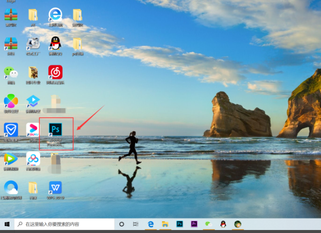Open the Tencent PC Manager shield shortcut
This screenshot has height=233, width=321.
[x=10, y=130]
